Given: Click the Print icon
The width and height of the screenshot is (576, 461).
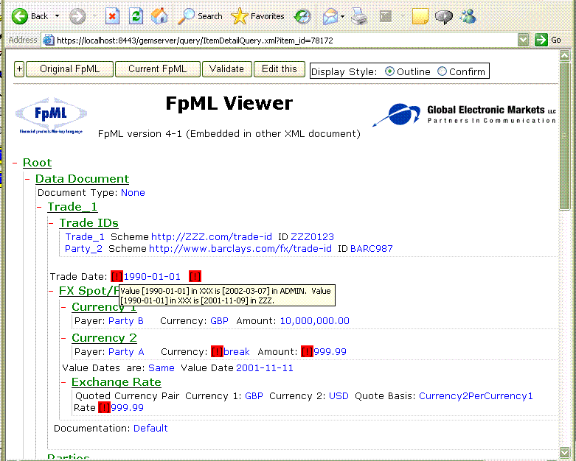Looking at the screenshot, I should [359, 16].
